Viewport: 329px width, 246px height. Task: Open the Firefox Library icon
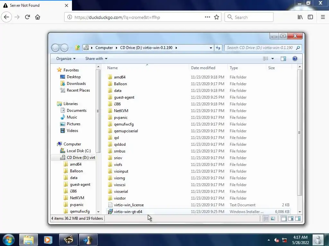[300, 17]
